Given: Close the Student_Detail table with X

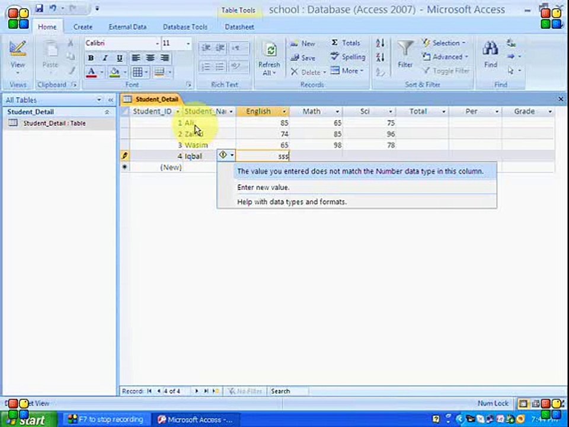Looking at the screenshot, I should click(561, 99).
